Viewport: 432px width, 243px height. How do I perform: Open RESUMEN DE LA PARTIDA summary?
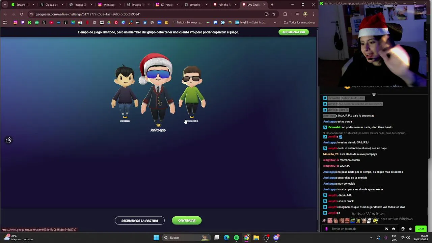[x=140, y=221]
